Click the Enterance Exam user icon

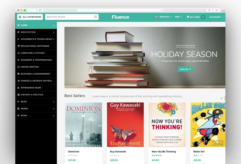tap(18, 88)
